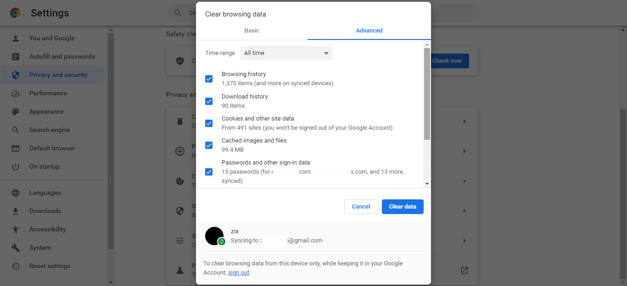Click the Languages globe icon
627x286 pixels.
click(x=16, y=193)
